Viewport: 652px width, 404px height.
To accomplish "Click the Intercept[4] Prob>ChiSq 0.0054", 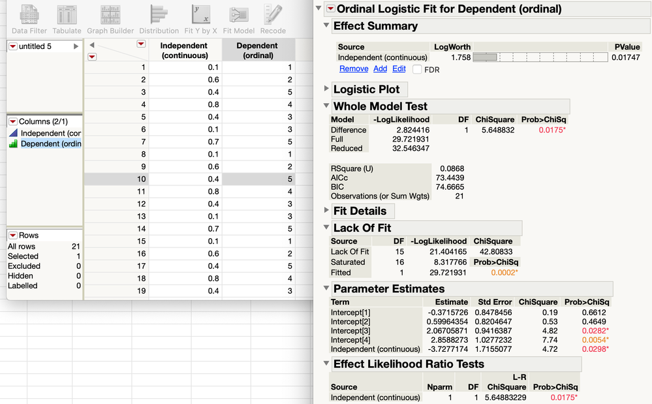I will [595, 340].
